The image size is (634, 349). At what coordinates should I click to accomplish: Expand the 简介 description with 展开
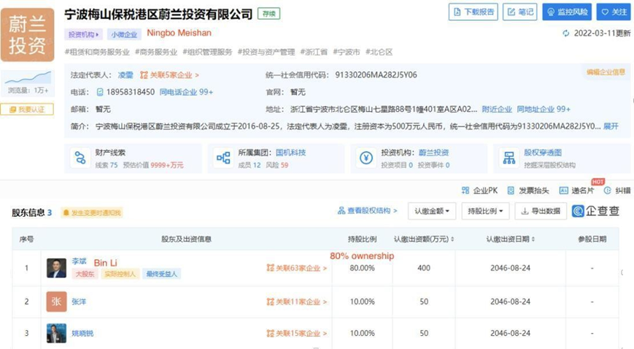(x=611, y=126)
